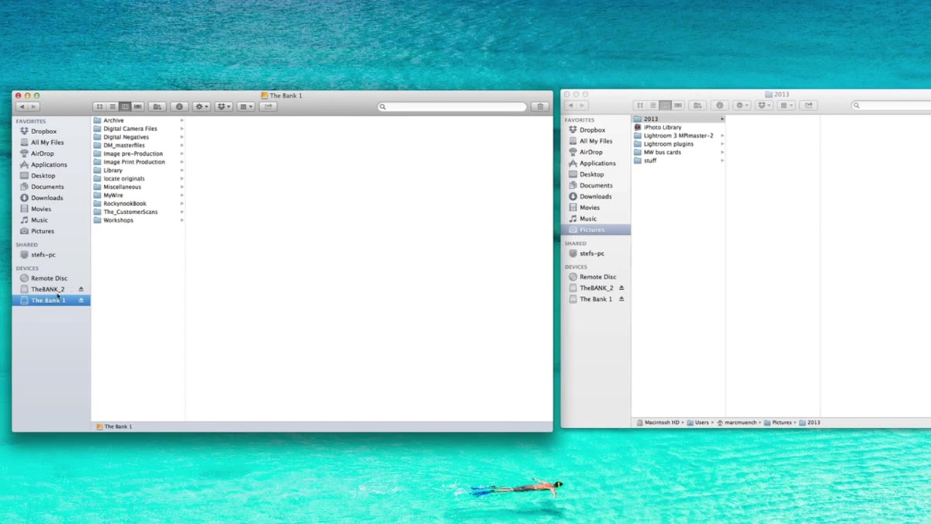Select The_CustomerScans folder
The image size is (931, 524).
coord(130,212)
